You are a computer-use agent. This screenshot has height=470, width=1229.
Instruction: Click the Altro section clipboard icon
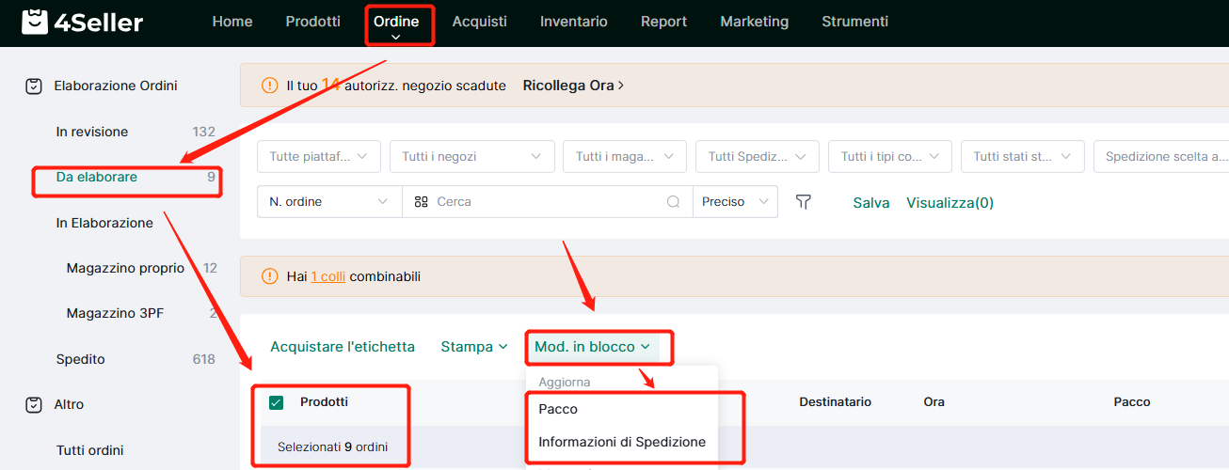point(33,404)
